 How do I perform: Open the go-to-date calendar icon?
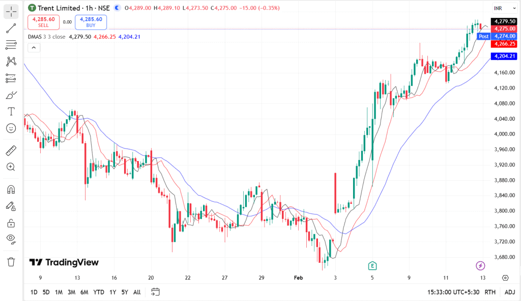coord(155,292)
